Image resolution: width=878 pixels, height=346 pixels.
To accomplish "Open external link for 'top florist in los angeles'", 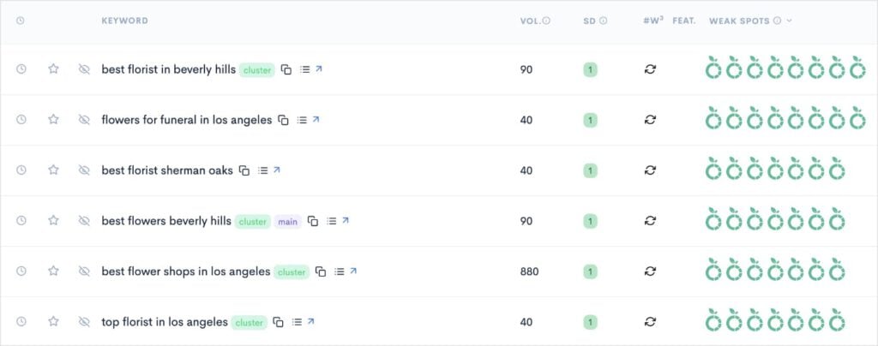I will (x=310, y=322).
